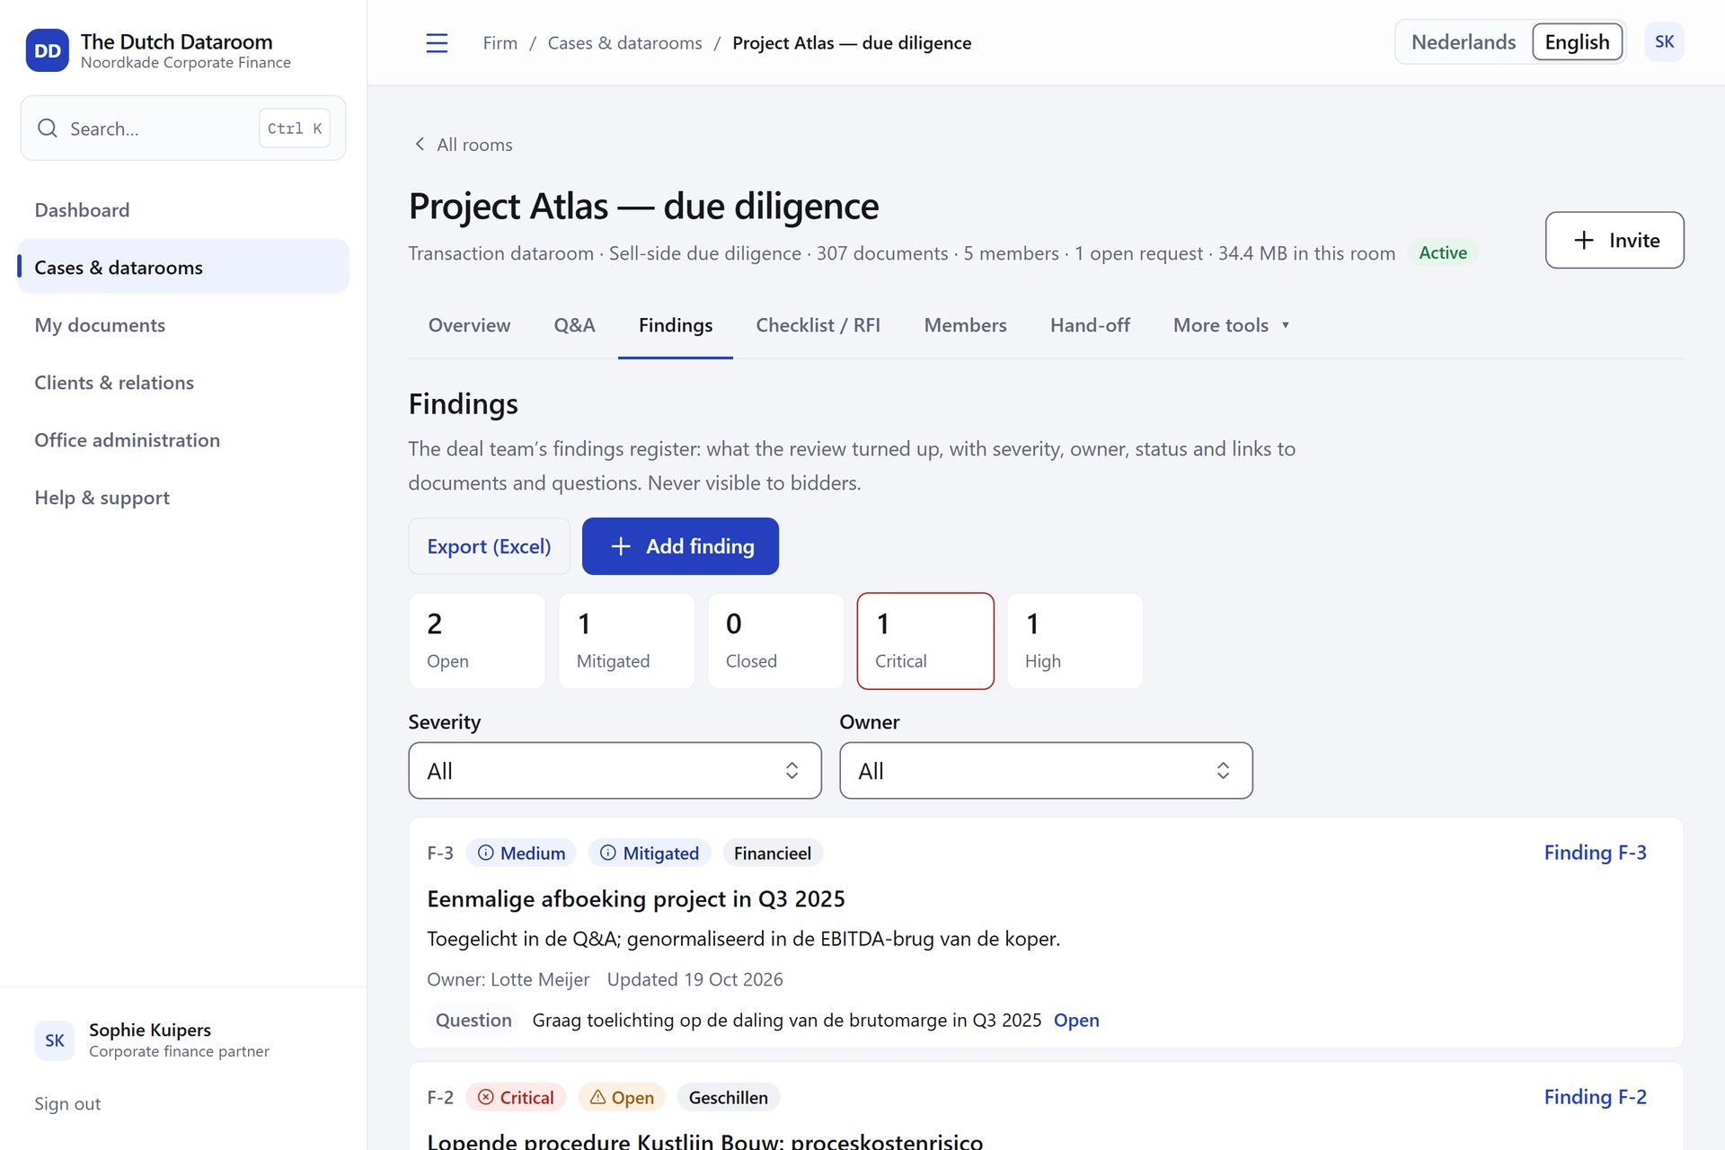Switch to the Overview tab
The image size is (1725, 1150).
469,325
